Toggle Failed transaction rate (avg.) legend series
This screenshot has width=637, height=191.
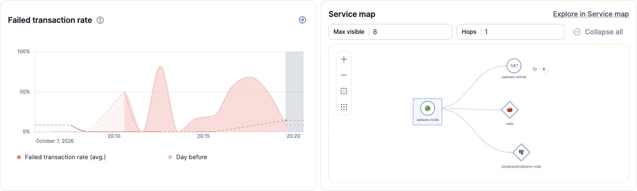pyautogui.click(x=61, y=157)
